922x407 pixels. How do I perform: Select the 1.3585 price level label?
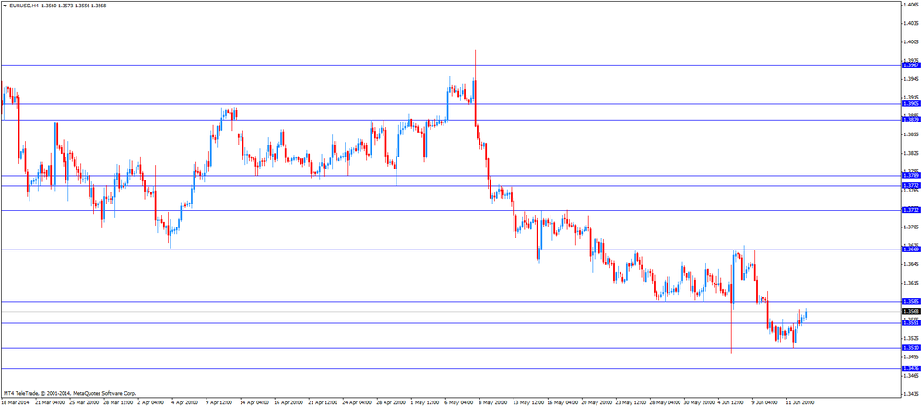click(x=911, y=301)
